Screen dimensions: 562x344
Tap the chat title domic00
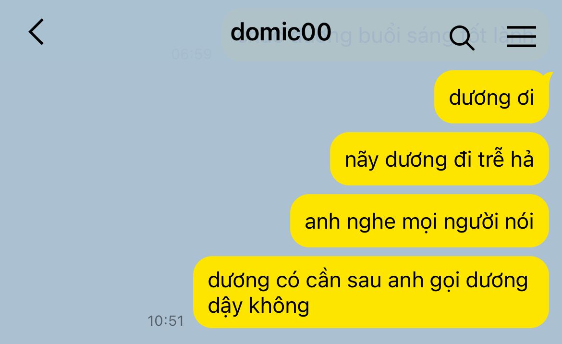click(281, 32)
